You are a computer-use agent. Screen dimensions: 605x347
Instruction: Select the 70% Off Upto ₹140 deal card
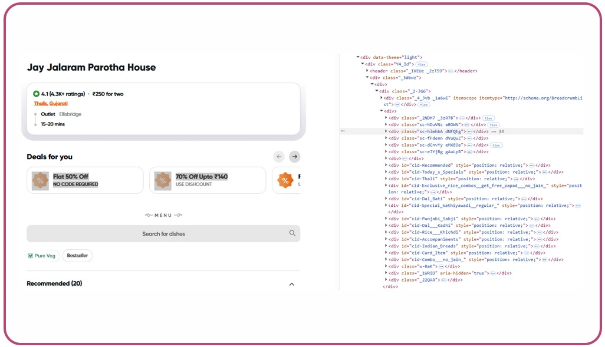[x=208, y=180]
